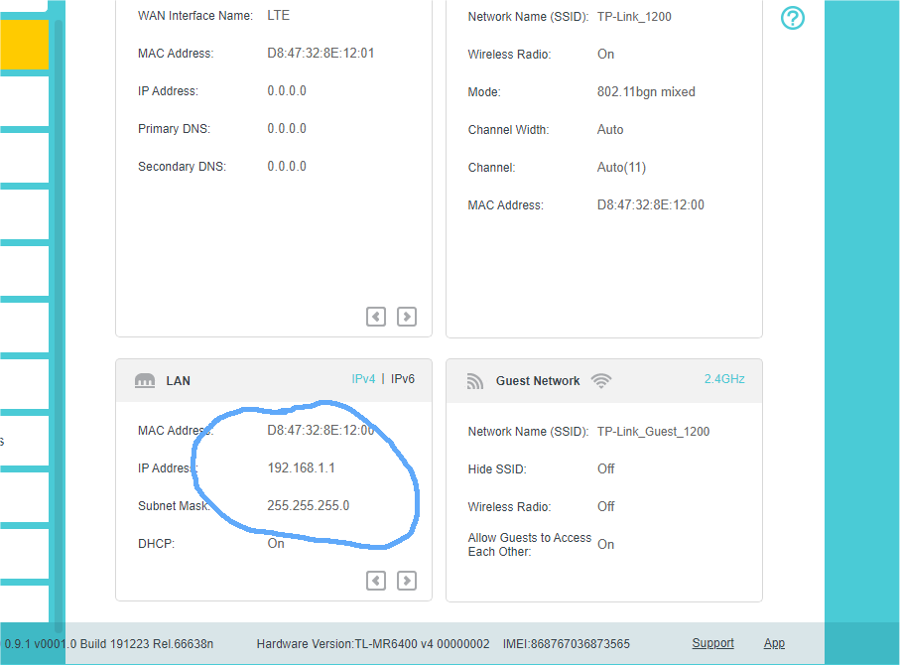Go to next page in LAN panel
Image resolution: width=900 pixels, height=665 pixels.
tap(407, 581)
